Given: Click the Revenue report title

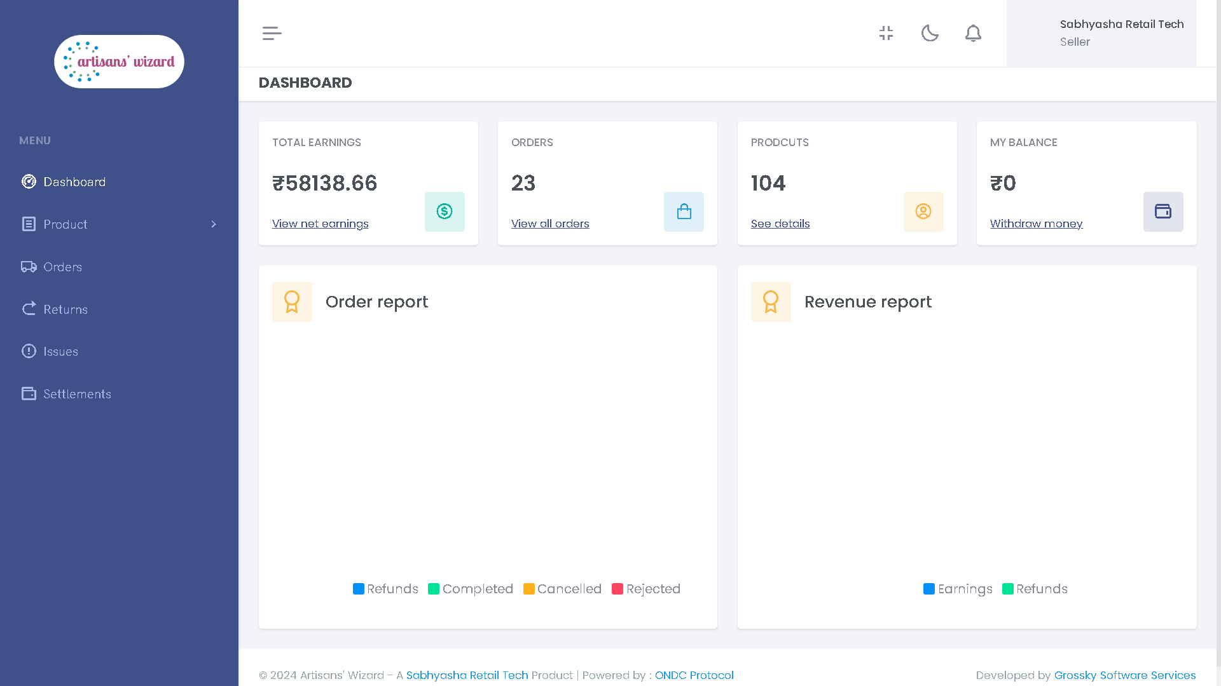Looking at the screenshot, I should click(867, 302).
